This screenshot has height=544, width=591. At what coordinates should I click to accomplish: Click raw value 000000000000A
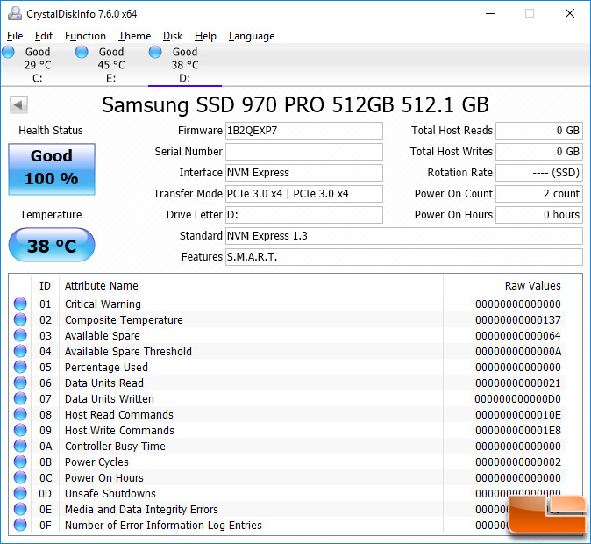[x=518, y=352]
